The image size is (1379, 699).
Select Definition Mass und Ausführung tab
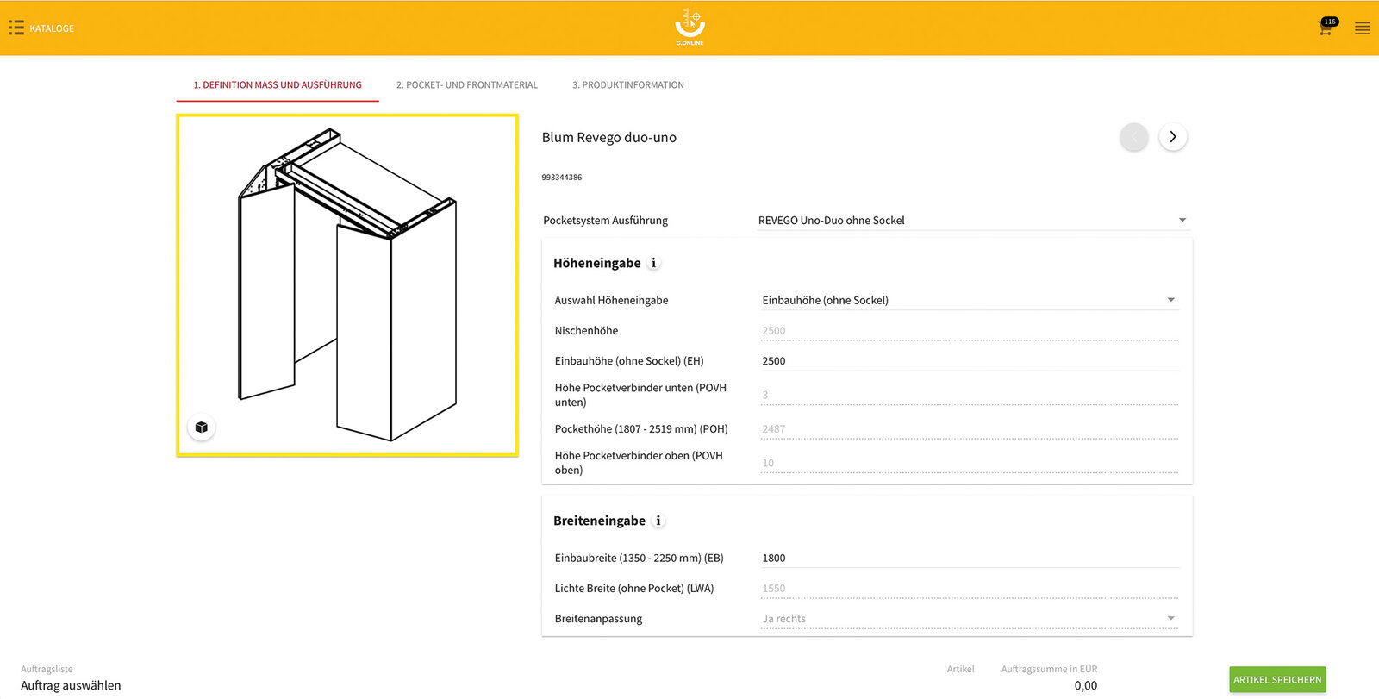tap(278, 85)
